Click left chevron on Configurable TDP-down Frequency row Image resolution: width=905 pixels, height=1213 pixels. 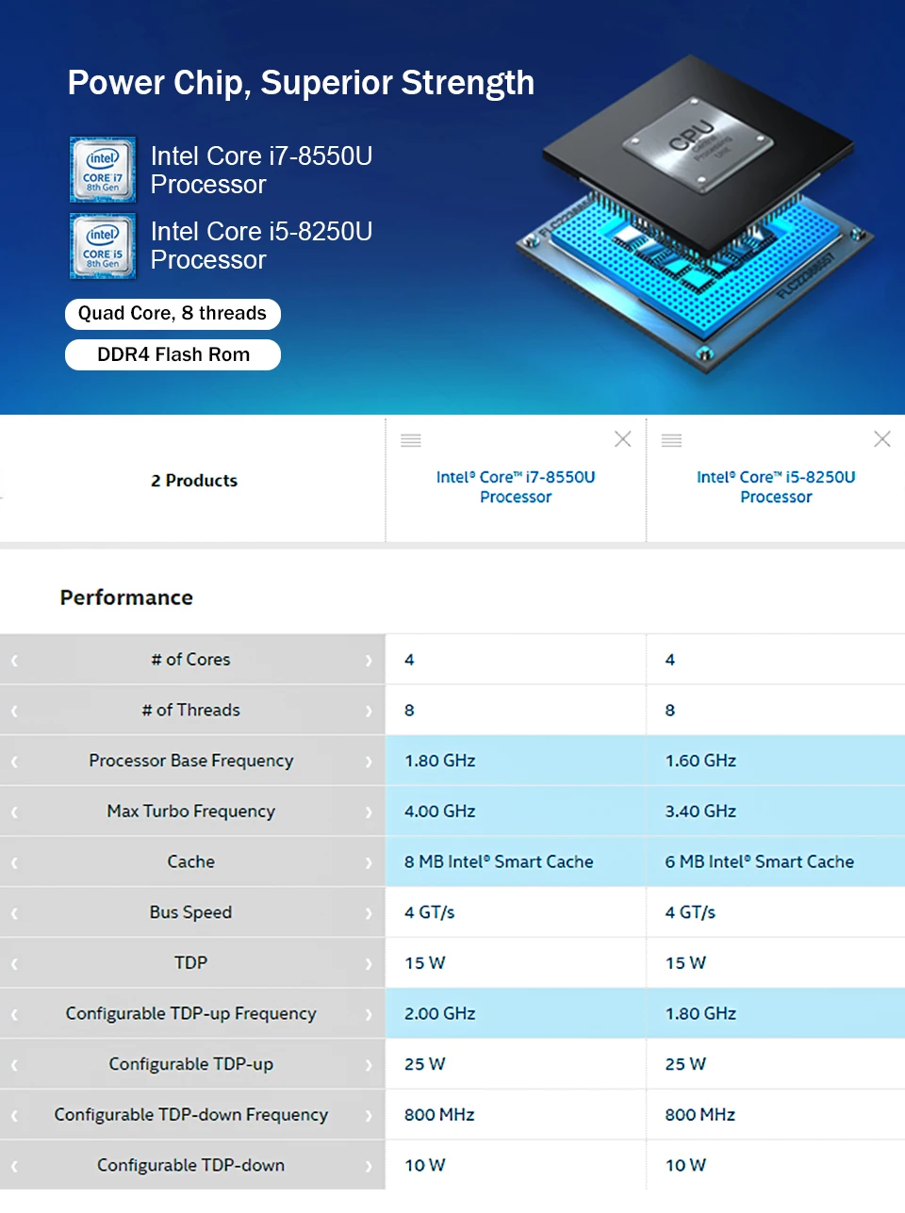[14, 1116]
